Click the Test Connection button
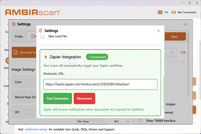Viewport: 201px width, 134px height. point(58,98)
